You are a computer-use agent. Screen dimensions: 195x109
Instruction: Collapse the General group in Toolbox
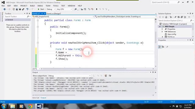(x=6, y=20)
